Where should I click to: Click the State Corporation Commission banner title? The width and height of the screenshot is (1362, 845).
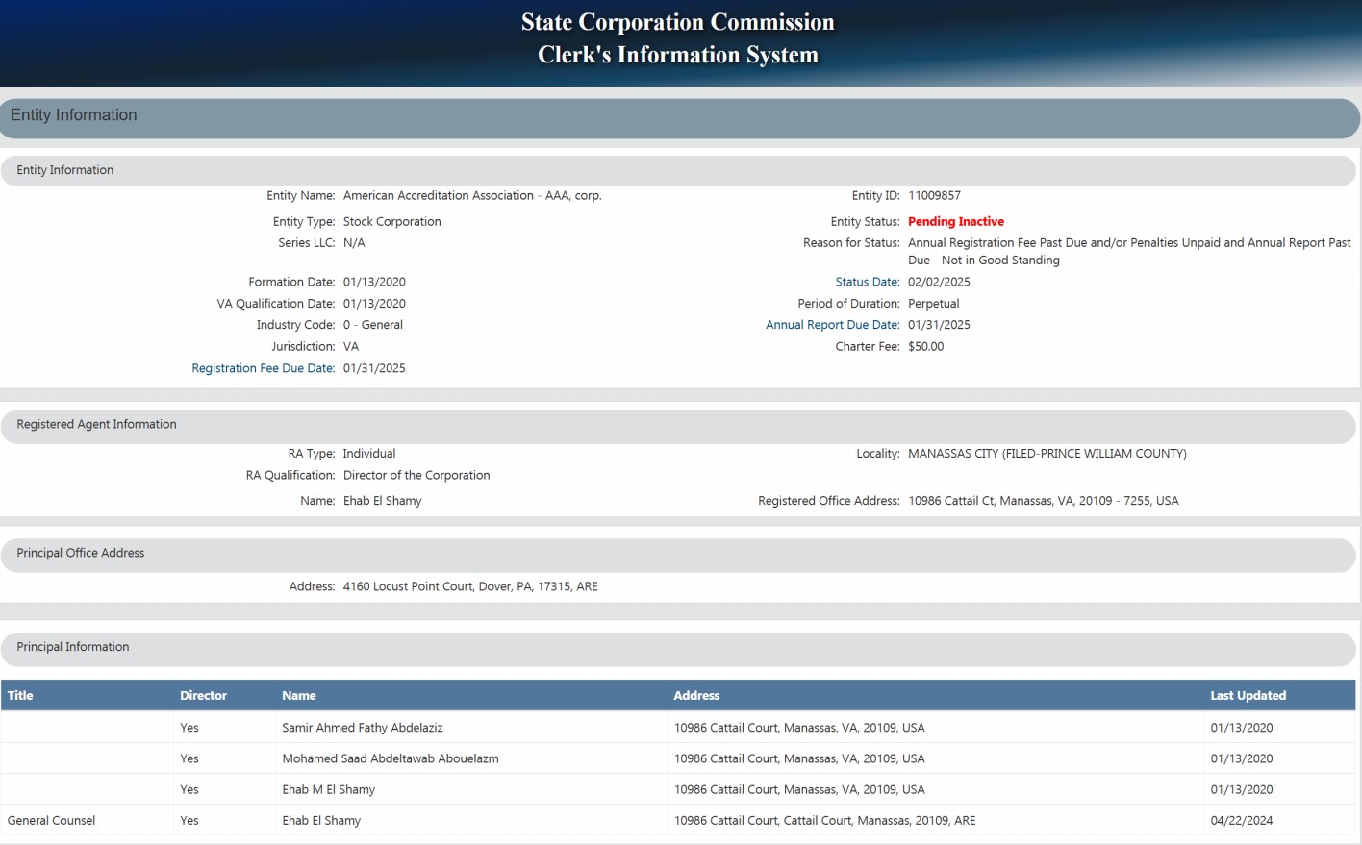677,22
